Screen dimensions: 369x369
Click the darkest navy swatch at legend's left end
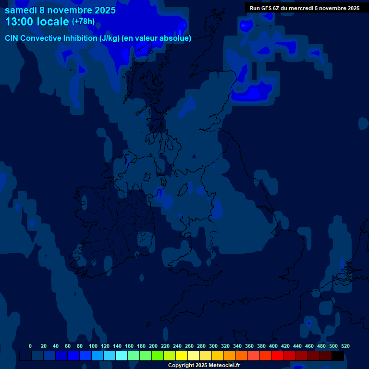25,356
